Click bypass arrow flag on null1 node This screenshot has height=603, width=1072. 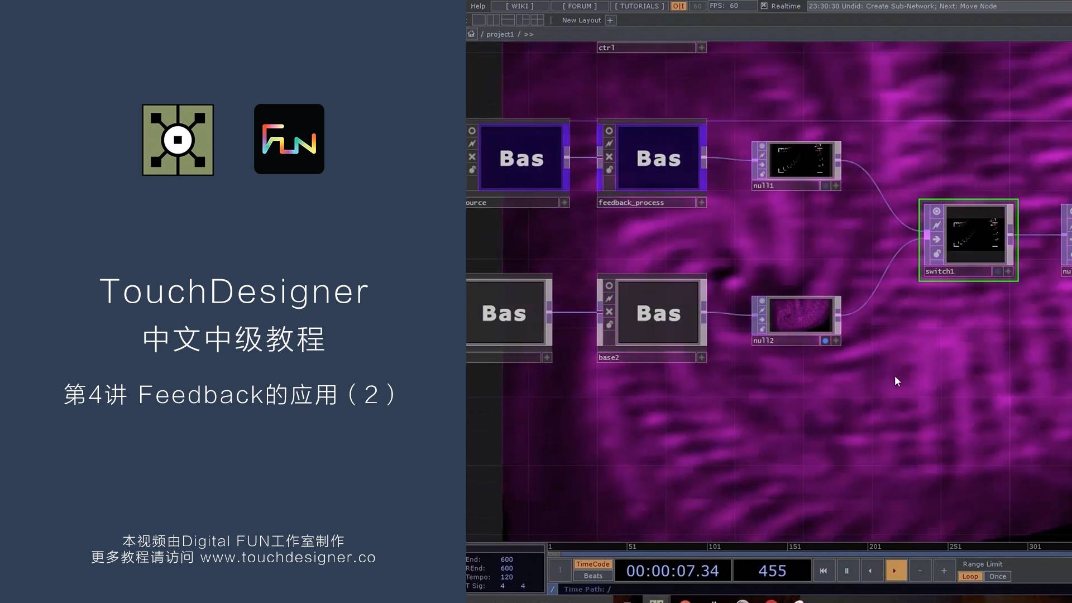click(x=762, y=165)
